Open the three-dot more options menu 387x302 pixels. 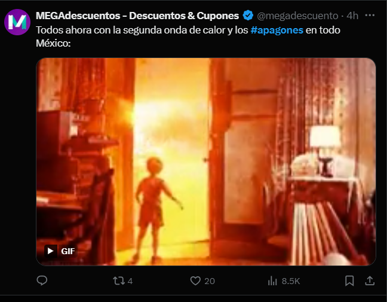point(370,16)
